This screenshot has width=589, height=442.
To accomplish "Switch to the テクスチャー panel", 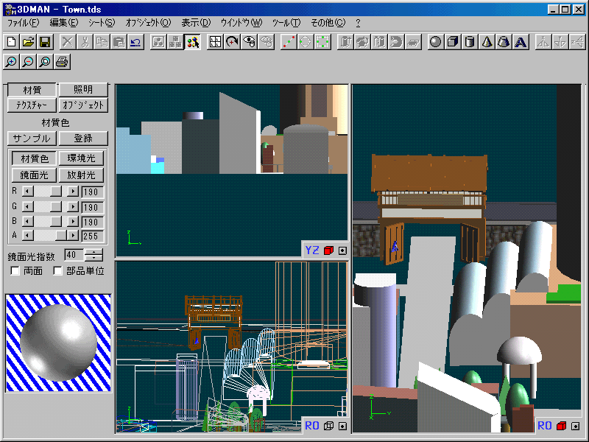I will [32, 105].
